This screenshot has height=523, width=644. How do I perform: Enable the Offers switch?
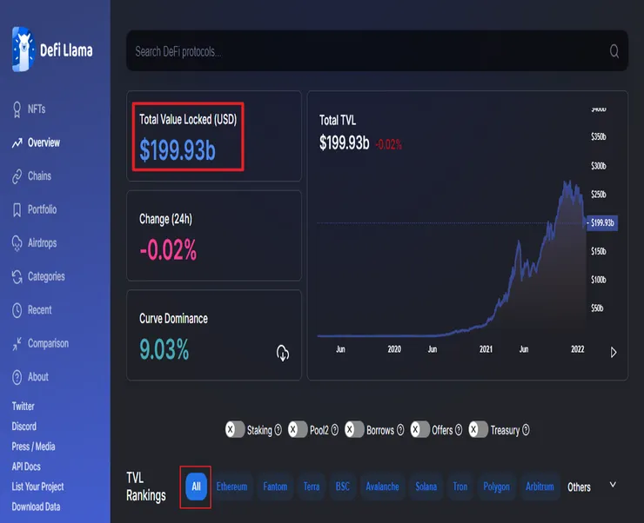(420, 429)
